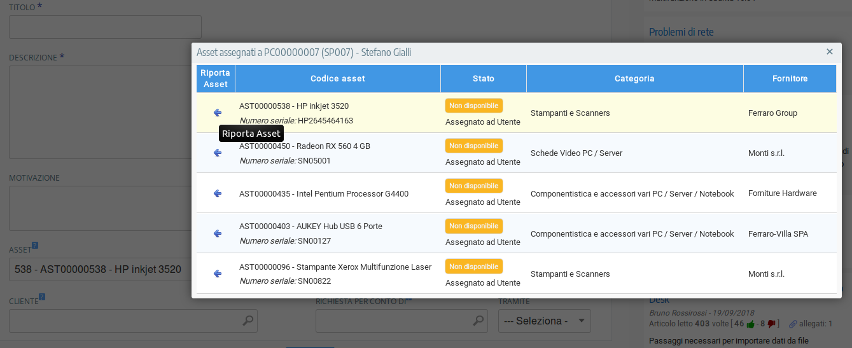The width and height of the screenshot is (852, 348).
Task: Click text AST00000403 - AUKEY Hub USB 6 Porte
Action: click(x=311, y=226)
